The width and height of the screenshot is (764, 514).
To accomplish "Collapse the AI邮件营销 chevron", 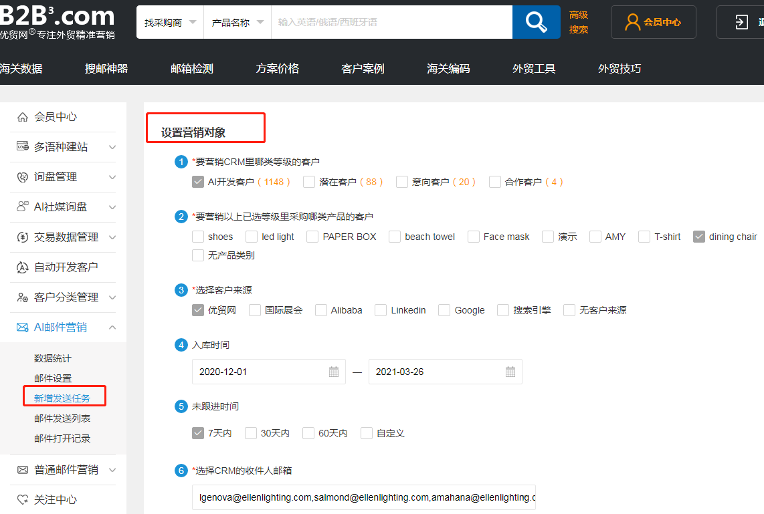I will 112,327.
